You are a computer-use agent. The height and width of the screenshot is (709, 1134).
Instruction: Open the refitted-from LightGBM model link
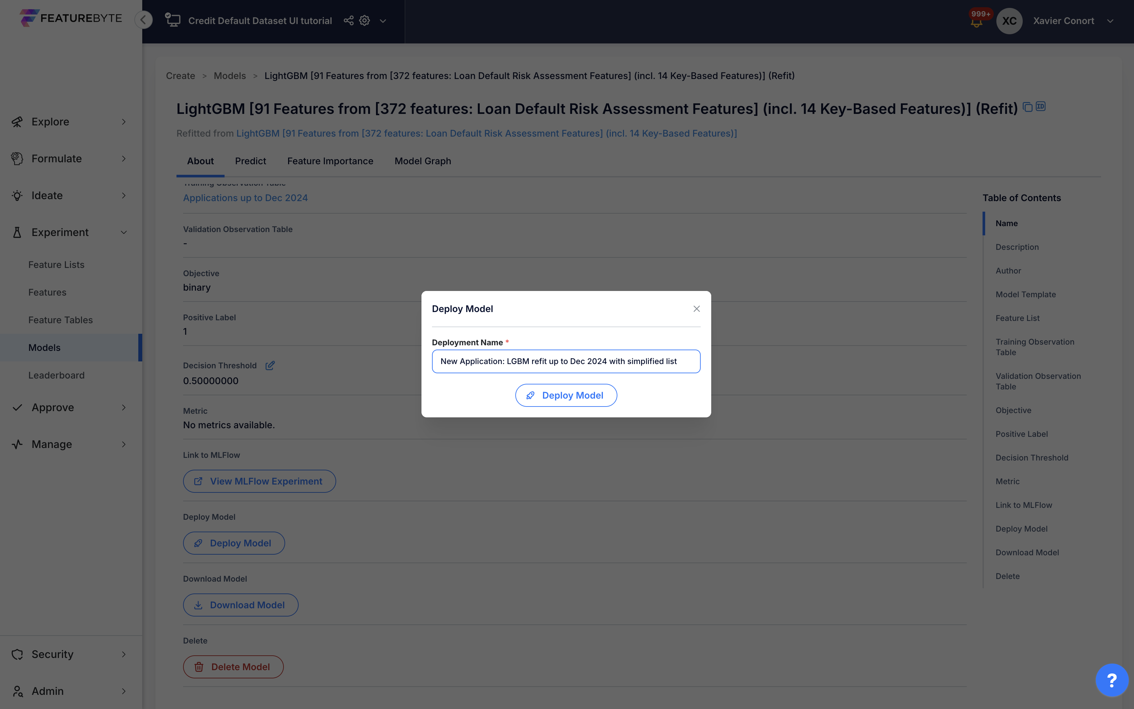coord(486,133)
